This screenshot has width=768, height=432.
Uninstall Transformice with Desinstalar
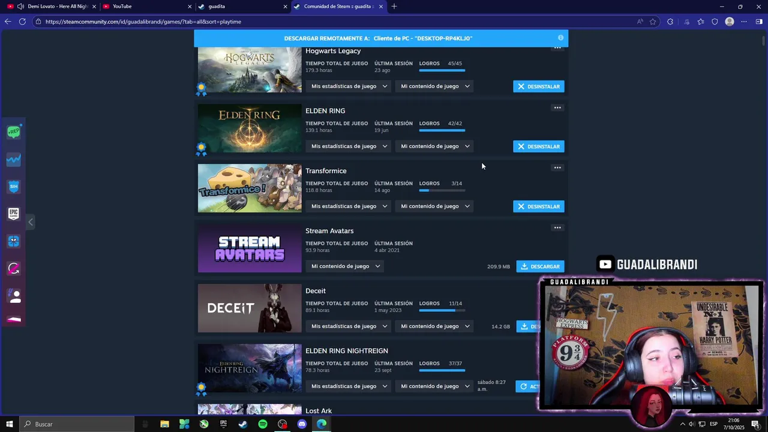pyautogui.click(x=538, y=206)
